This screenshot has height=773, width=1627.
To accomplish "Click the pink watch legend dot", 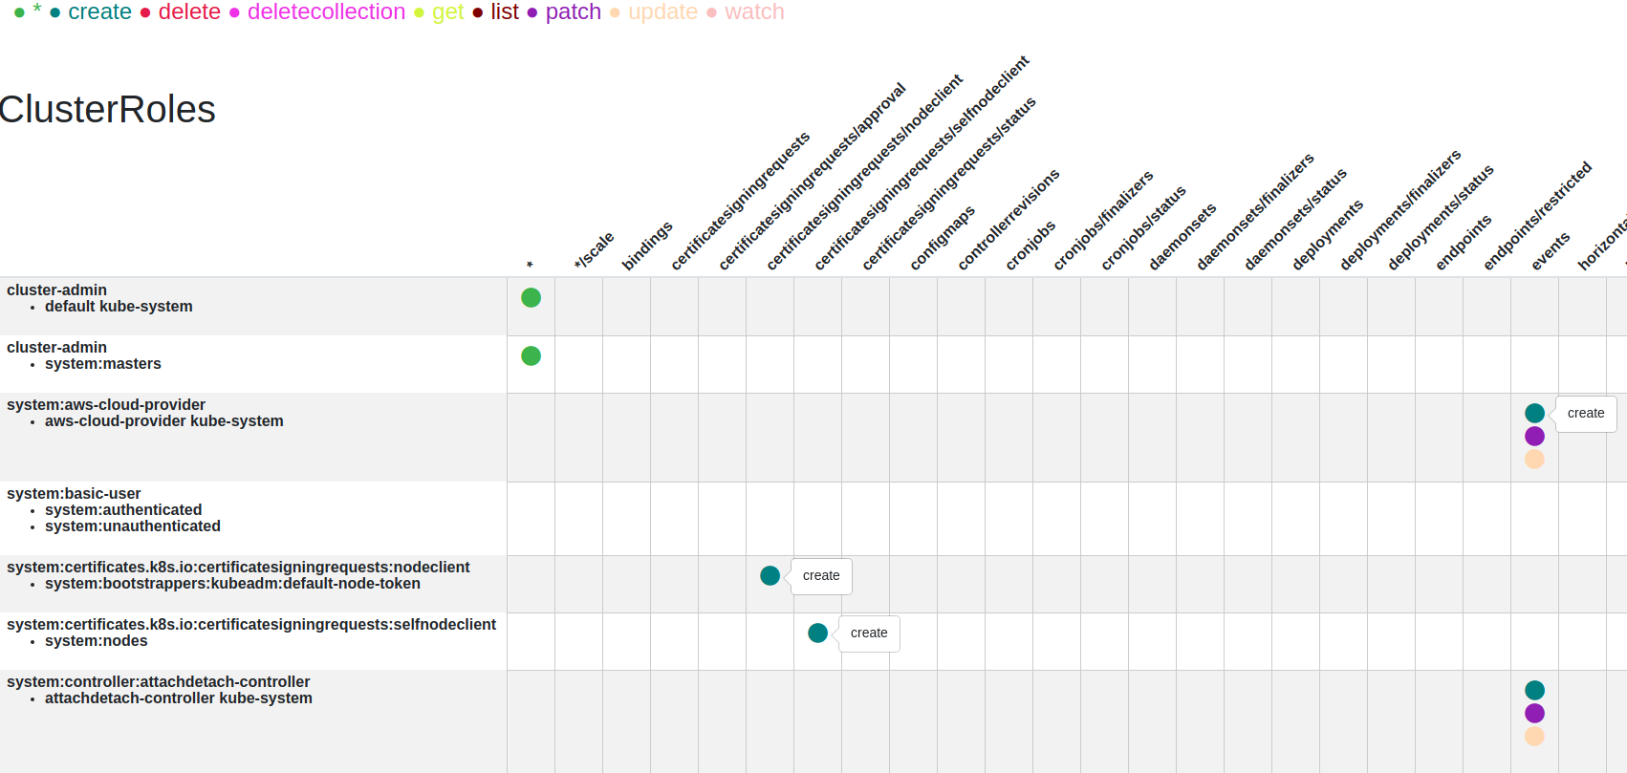I will (x=711, y=13).
